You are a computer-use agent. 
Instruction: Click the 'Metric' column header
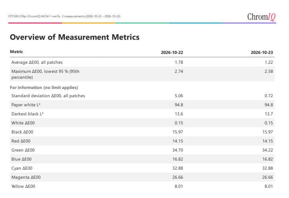[x=17, y=52]
